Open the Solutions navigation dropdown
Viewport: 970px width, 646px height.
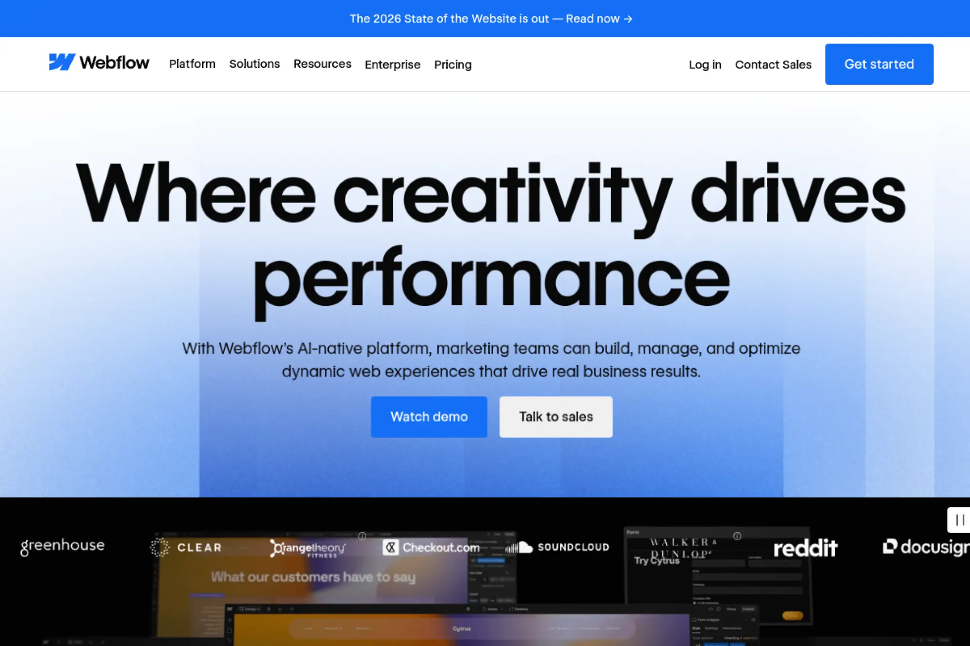click(254, 63)
